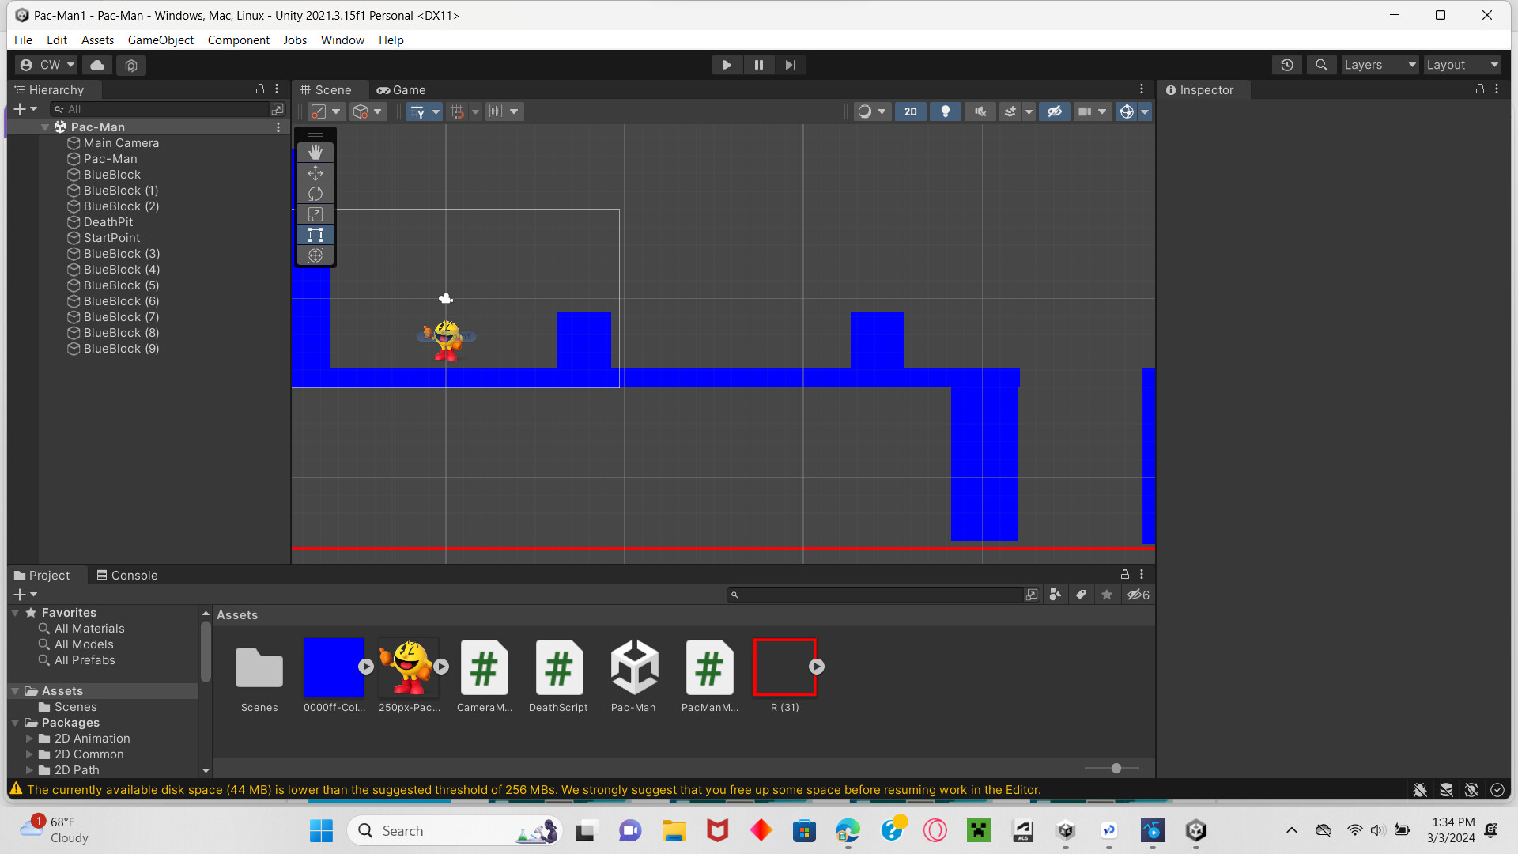Adjust the asset icon size slider
This screenshot has height=854, width=1518.
[x=1116, y=769]
